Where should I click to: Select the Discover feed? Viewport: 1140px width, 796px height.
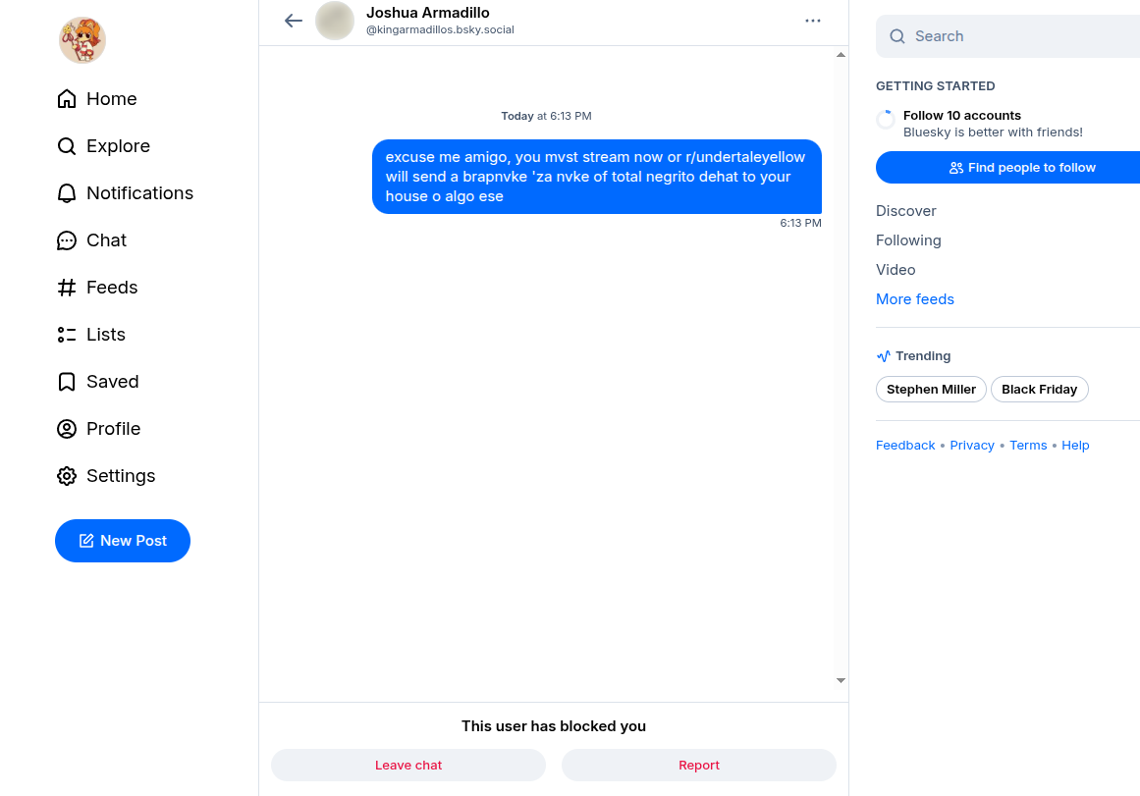pos(906,211)
